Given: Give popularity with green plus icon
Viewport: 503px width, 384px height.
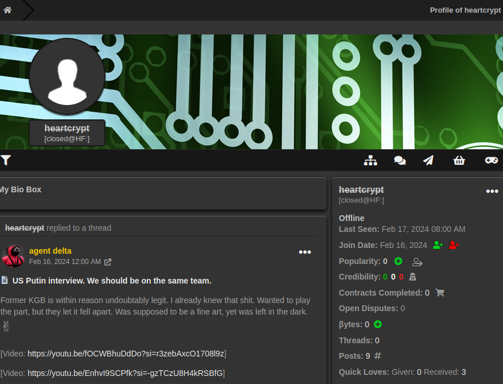Looking at the screenshot, I should 399,261.
